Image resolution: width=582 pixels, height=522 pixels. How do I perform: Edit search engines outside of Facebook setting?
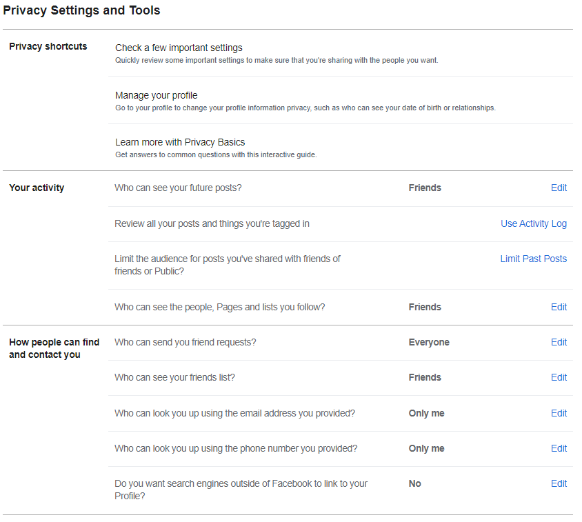(x=559, y=483)
